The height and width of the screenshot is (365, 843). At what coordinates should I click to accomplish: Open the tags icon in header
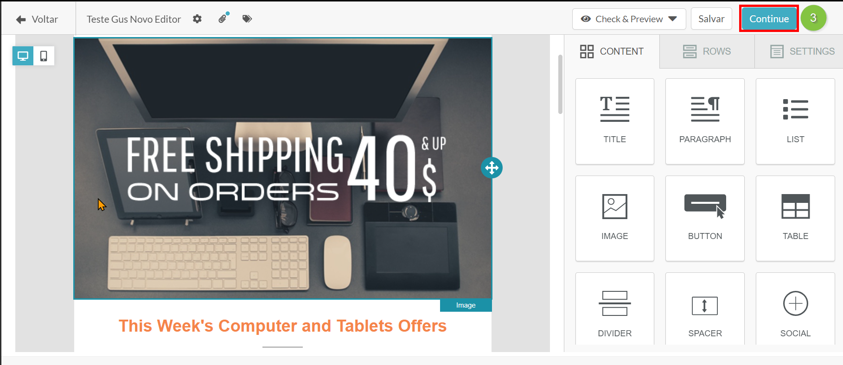247,19
